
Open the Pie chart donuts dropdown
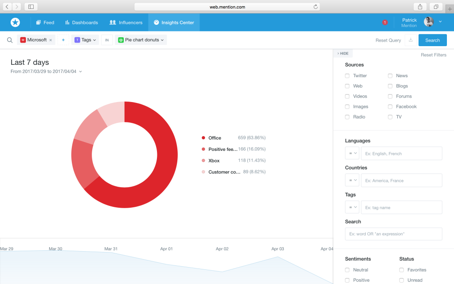[141, 40]
